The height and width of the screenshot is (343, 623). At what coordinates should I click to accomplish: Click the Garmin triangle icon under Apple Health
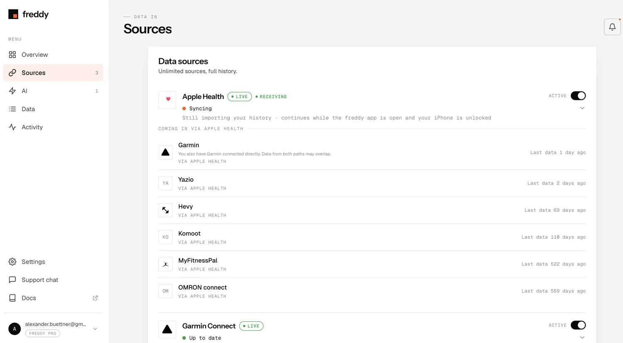coord(165,152)
